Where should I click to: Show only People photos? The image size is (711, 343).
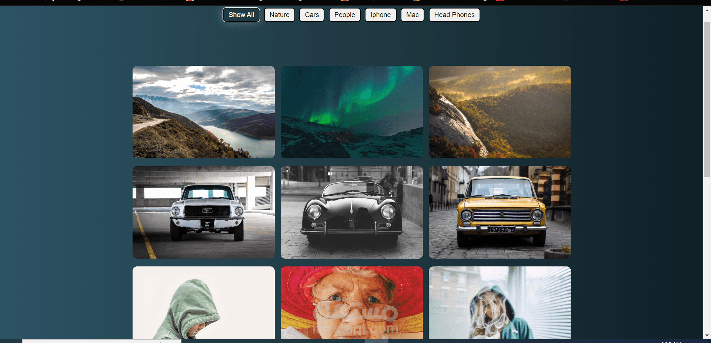(x=344, y=15)
